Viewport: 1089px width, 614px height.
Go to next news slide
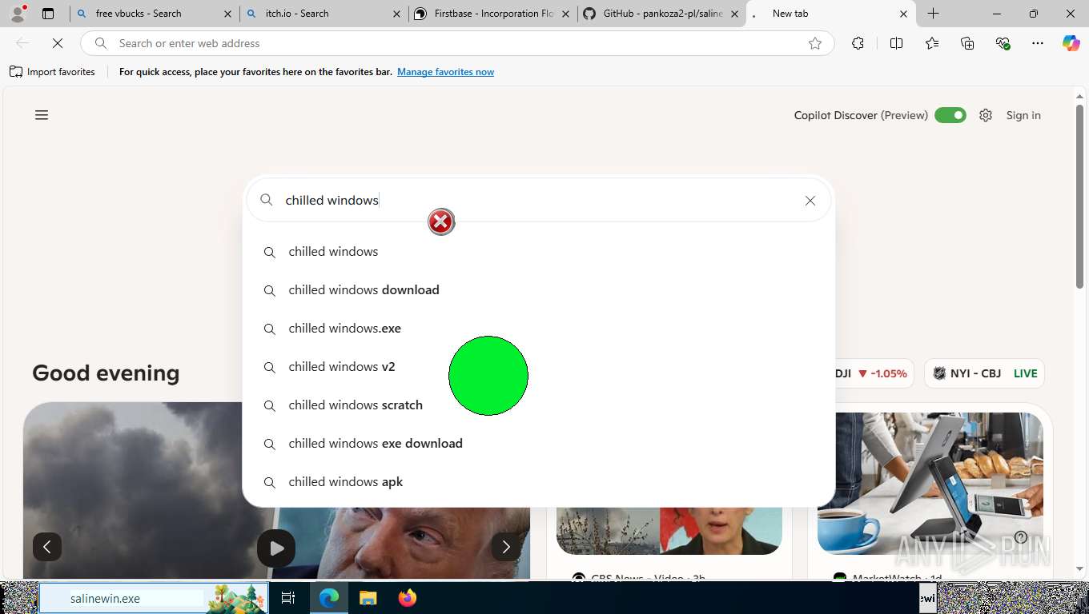[x=505, y=547]
